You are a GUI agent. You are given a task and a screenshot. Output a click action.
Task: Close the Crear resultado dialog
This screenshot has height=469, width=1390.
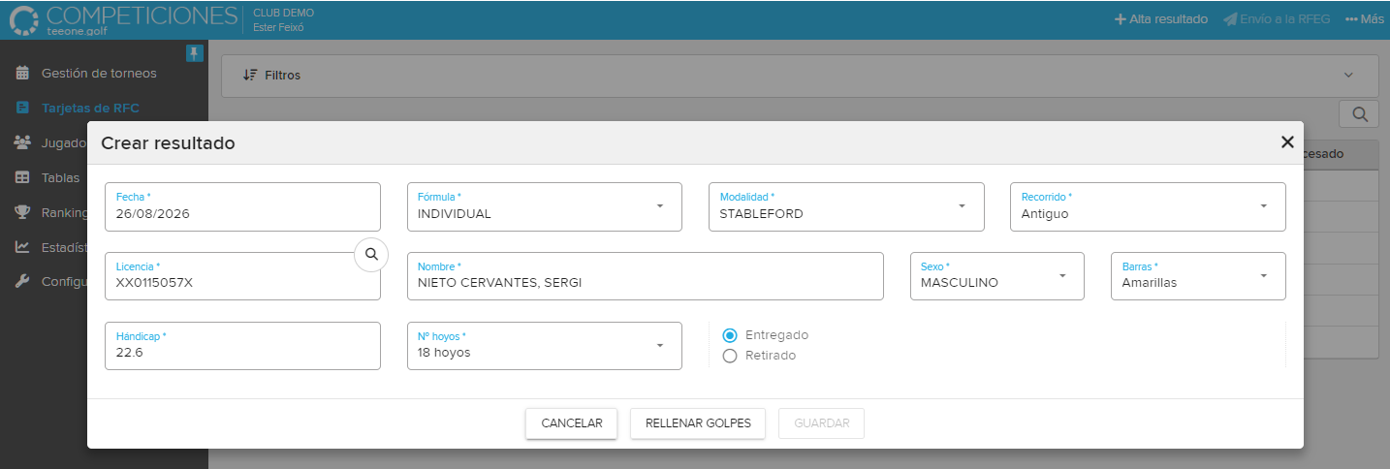point(1287,142)
